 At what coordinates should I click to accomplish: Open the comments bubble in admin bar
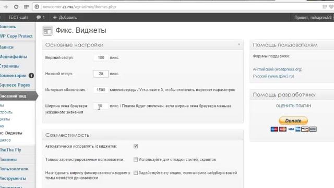(41, 17)
